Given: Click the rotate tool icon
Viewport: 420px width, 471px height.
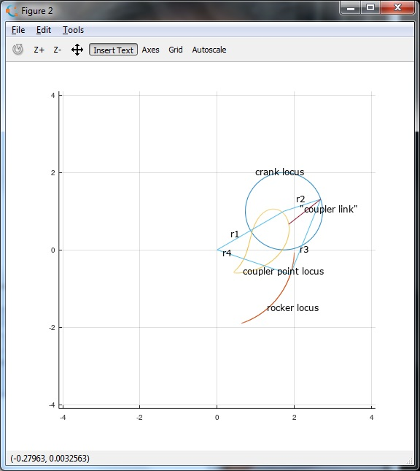Looking at the screenshot, I should pos(17,50).
